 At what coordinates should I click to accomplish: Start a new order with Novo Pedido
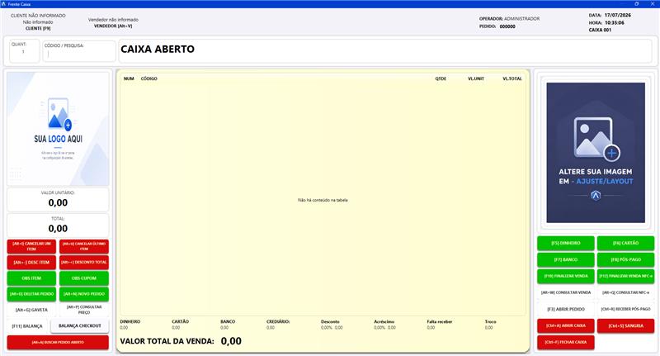pos(84,294)
